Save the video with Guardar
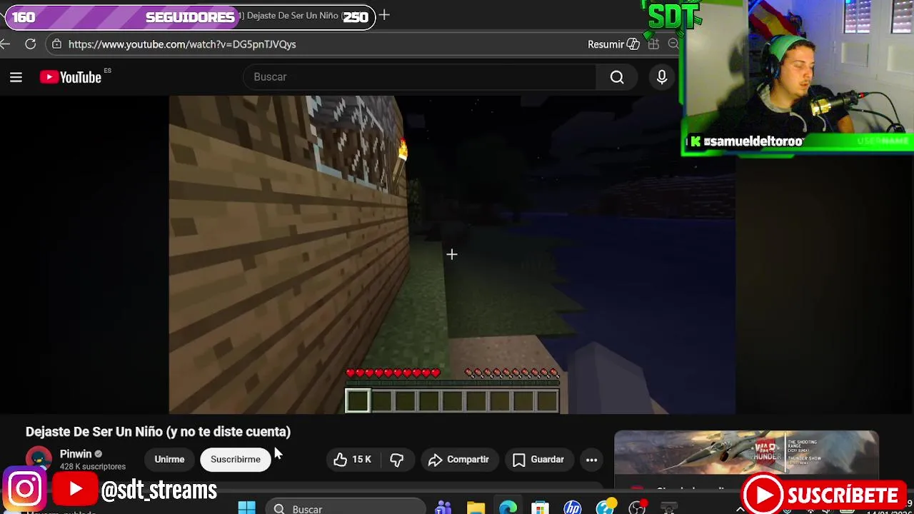This screenshot has width=914, height=514. (538, 460)
